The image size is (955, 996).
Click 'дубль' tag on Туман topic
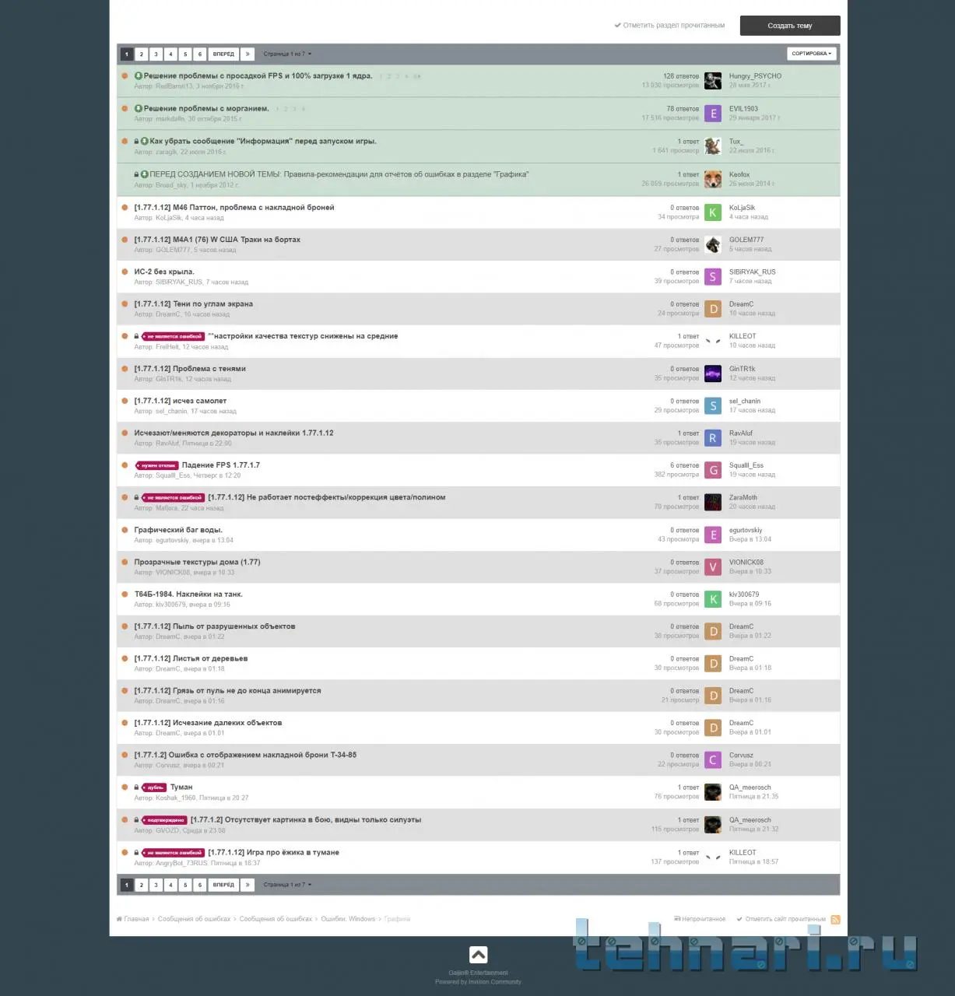click(154, 787)
